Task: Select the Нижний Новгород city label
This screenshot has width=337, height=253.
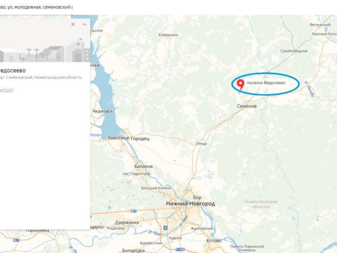Action: pos(190,204)
